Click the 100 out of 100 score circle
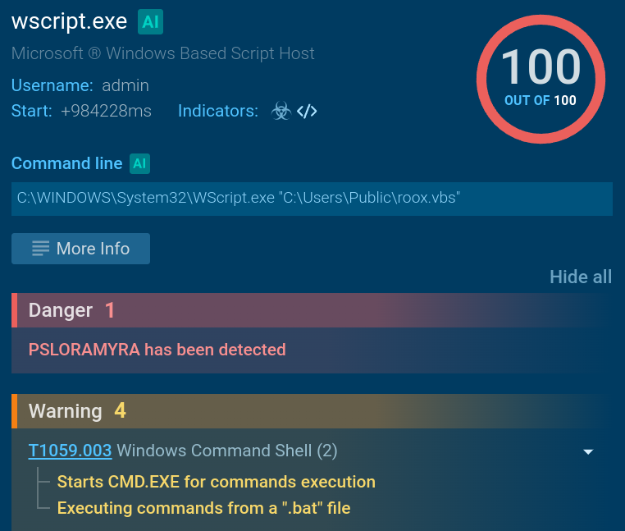The height and width of the screenshot is (531, 625). pos(541,78)
